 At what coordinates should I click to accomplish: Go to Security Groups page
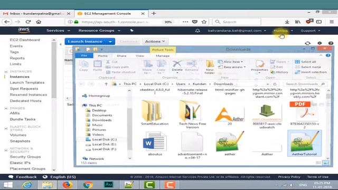click(25, 157)
